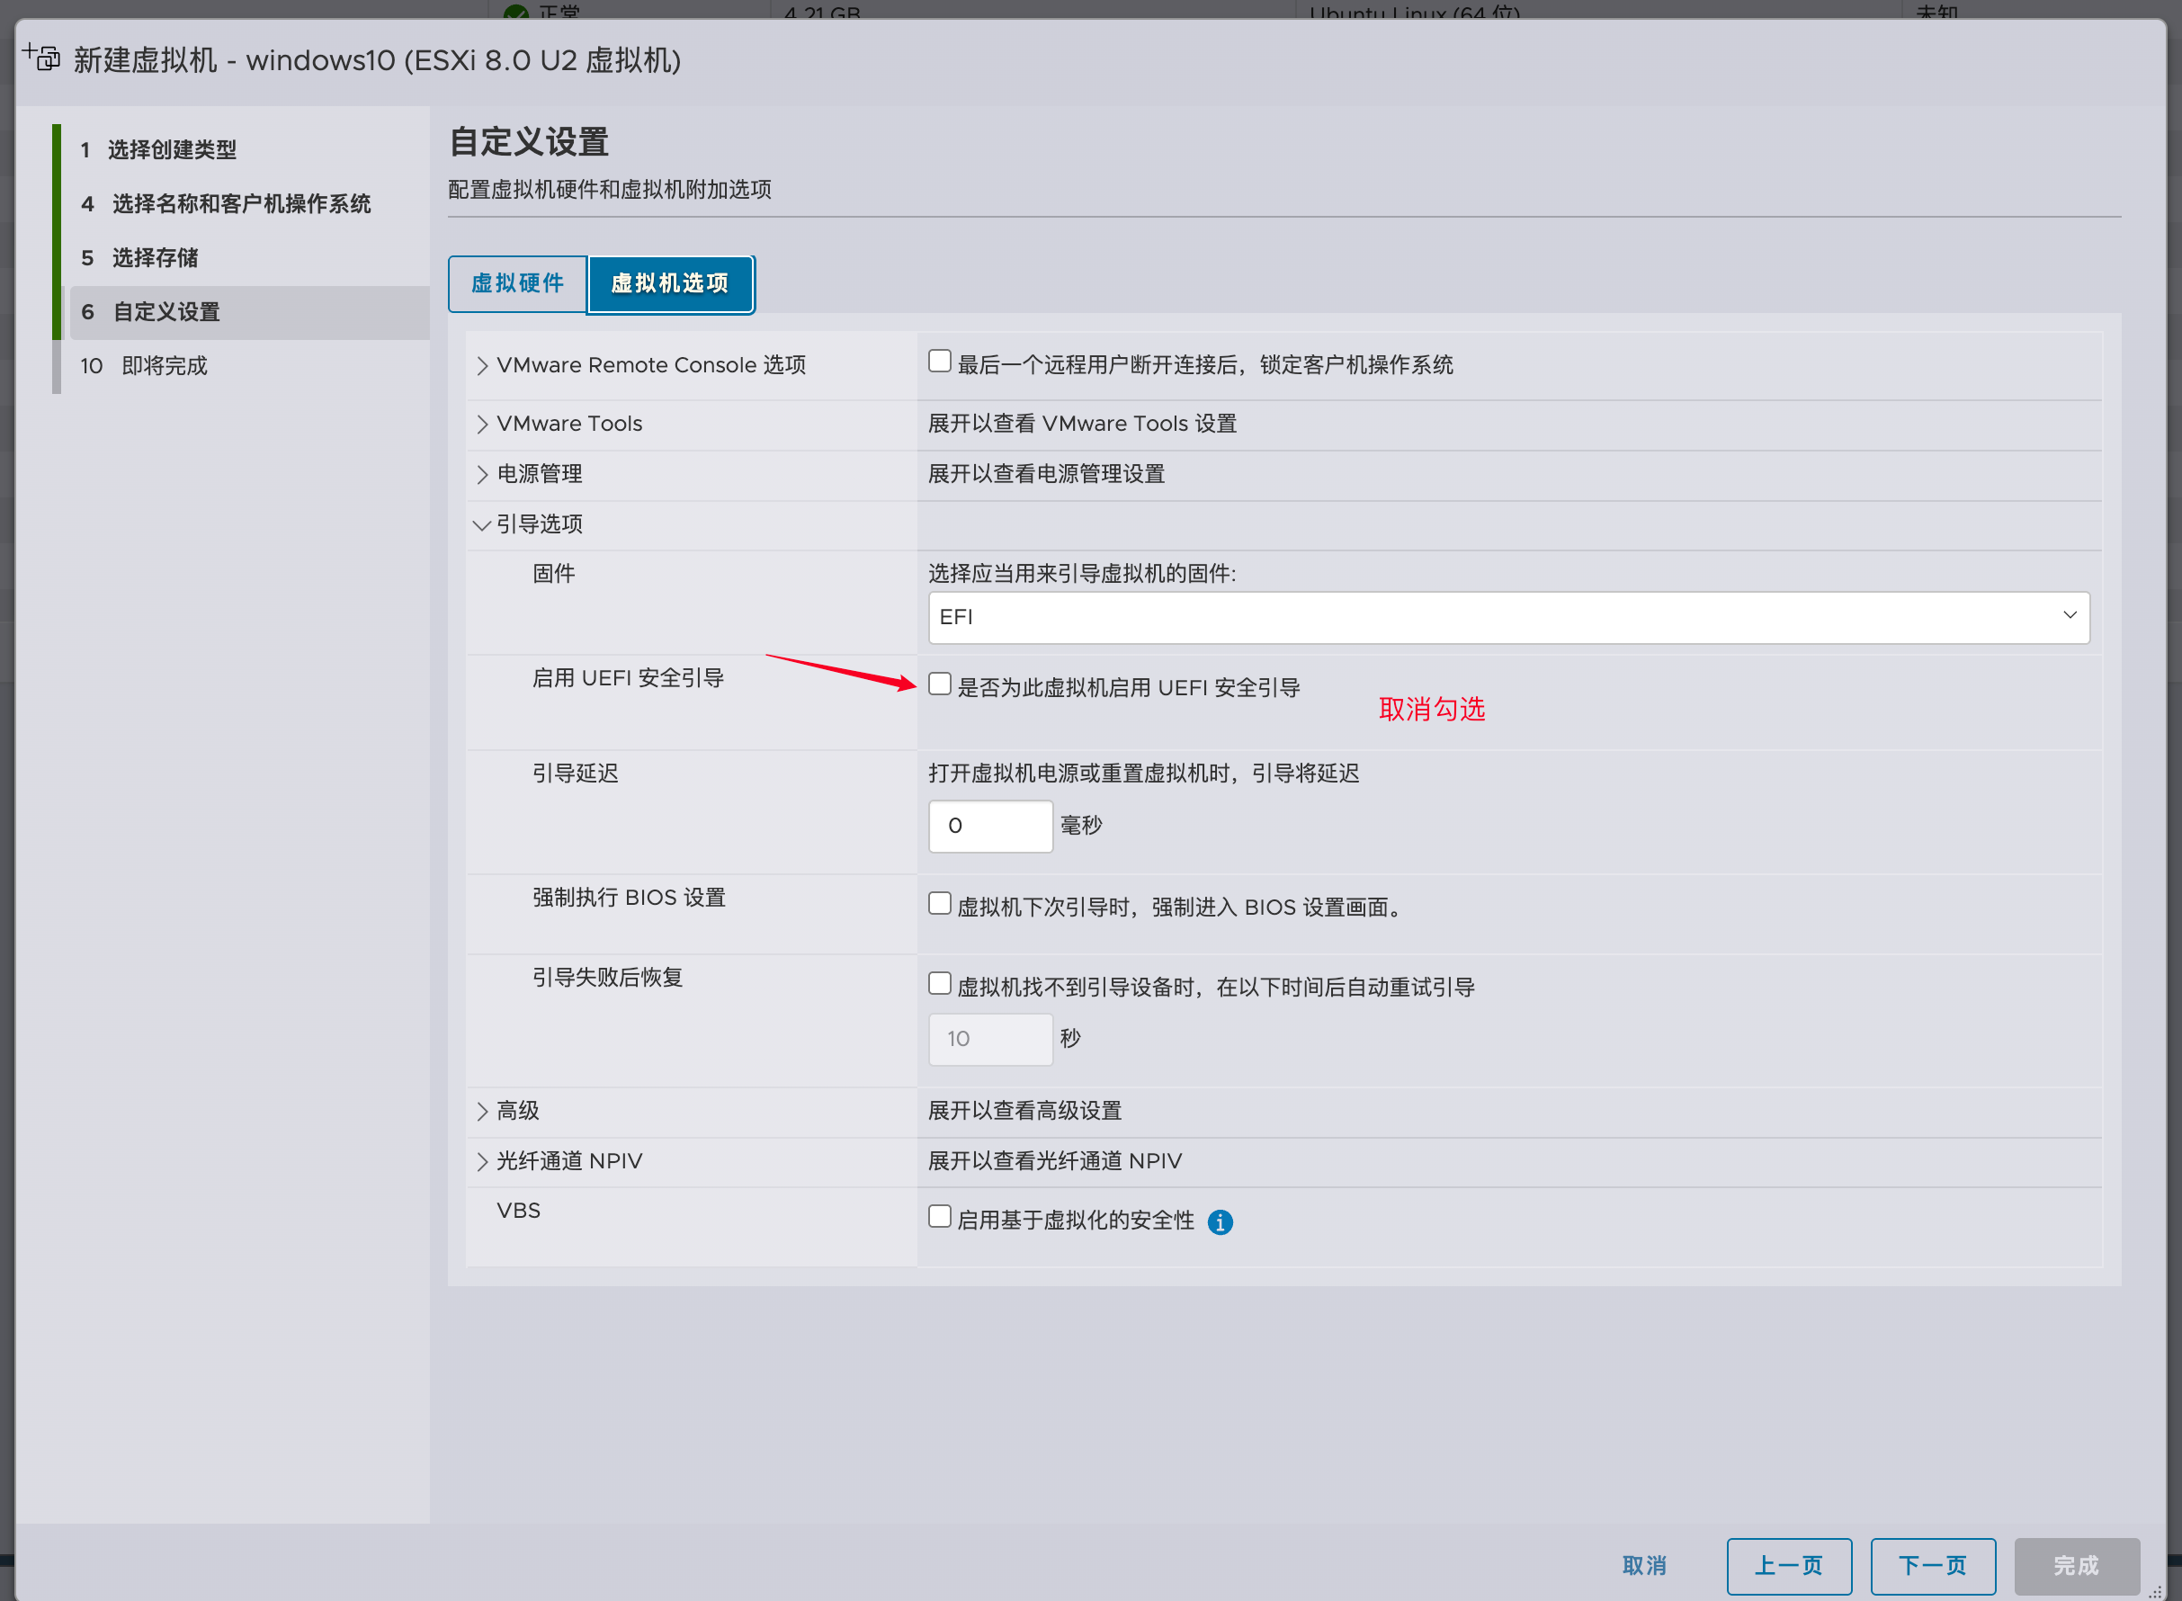
Task: Switch to the 虚拟硬件 tab
Action: 517,283
